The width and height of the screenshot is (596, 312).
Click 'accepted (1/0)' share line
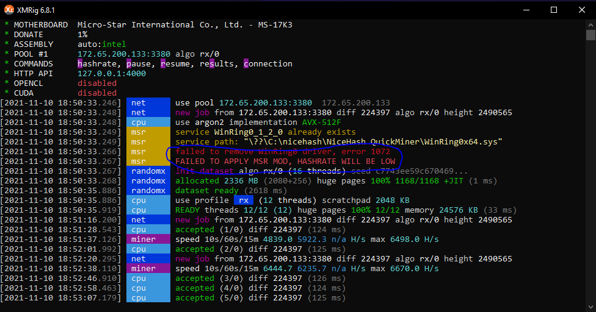[260, 229]
